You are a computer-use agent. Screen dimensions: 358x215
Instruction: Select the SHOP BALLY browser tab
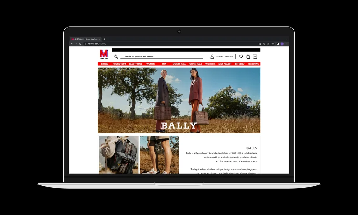tap(86, 39)
